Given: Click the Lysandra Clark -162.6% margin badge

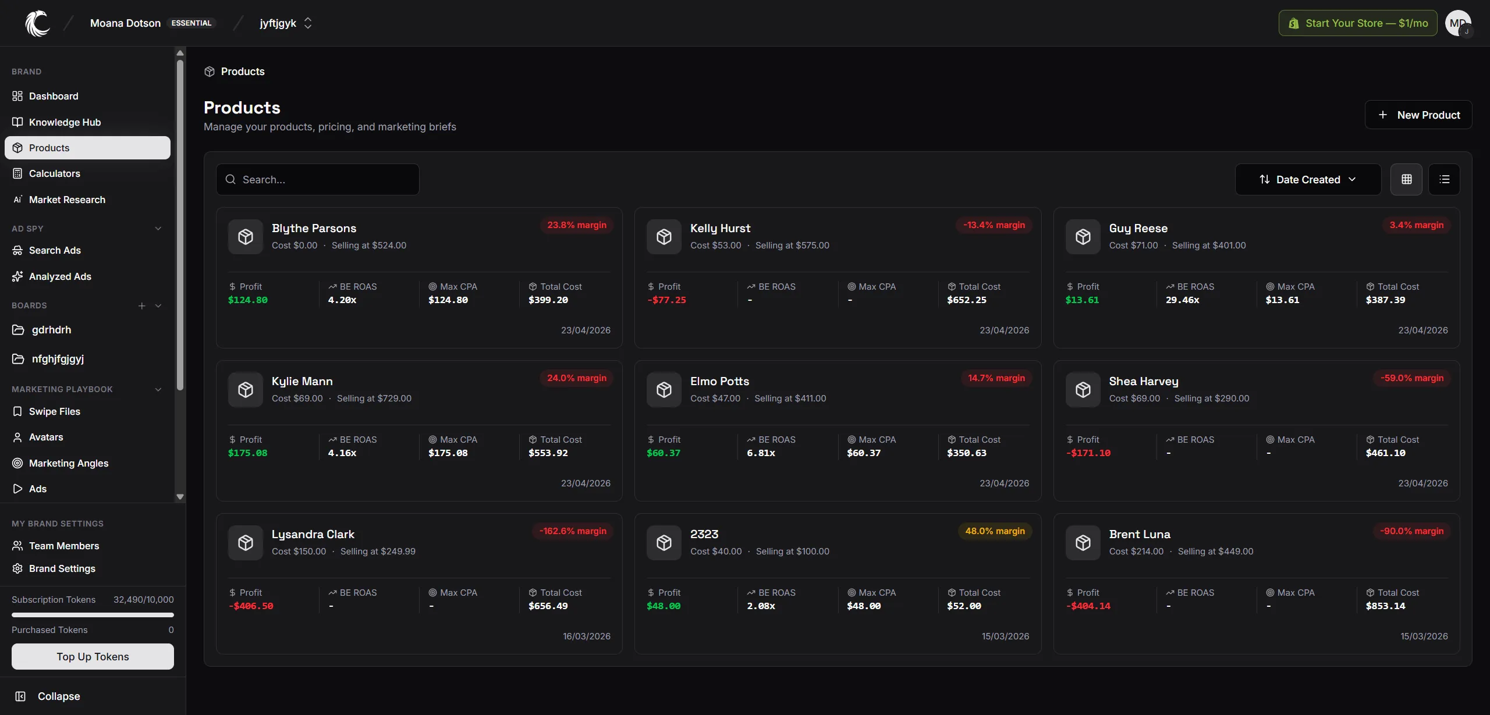Looking at the screenshot, I should 573,531.
